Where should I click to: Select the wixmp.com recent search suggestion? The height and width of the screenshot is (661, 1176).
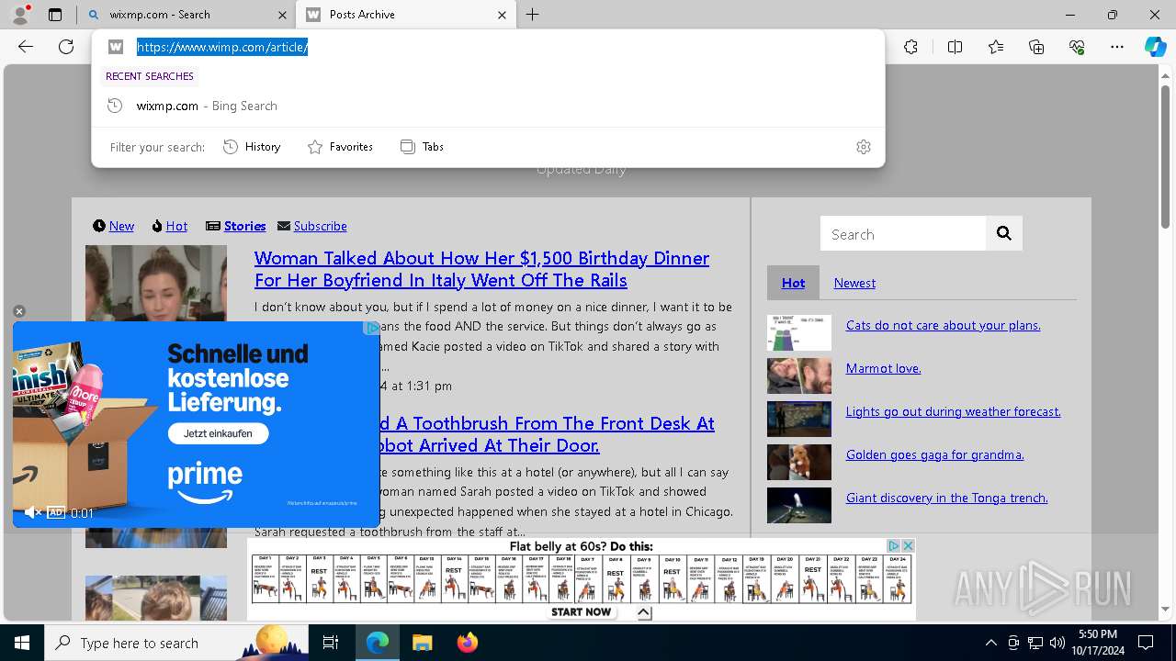point(488,106)
